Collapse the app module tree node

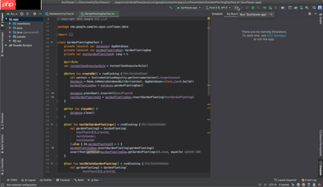(x=6, y=19)
